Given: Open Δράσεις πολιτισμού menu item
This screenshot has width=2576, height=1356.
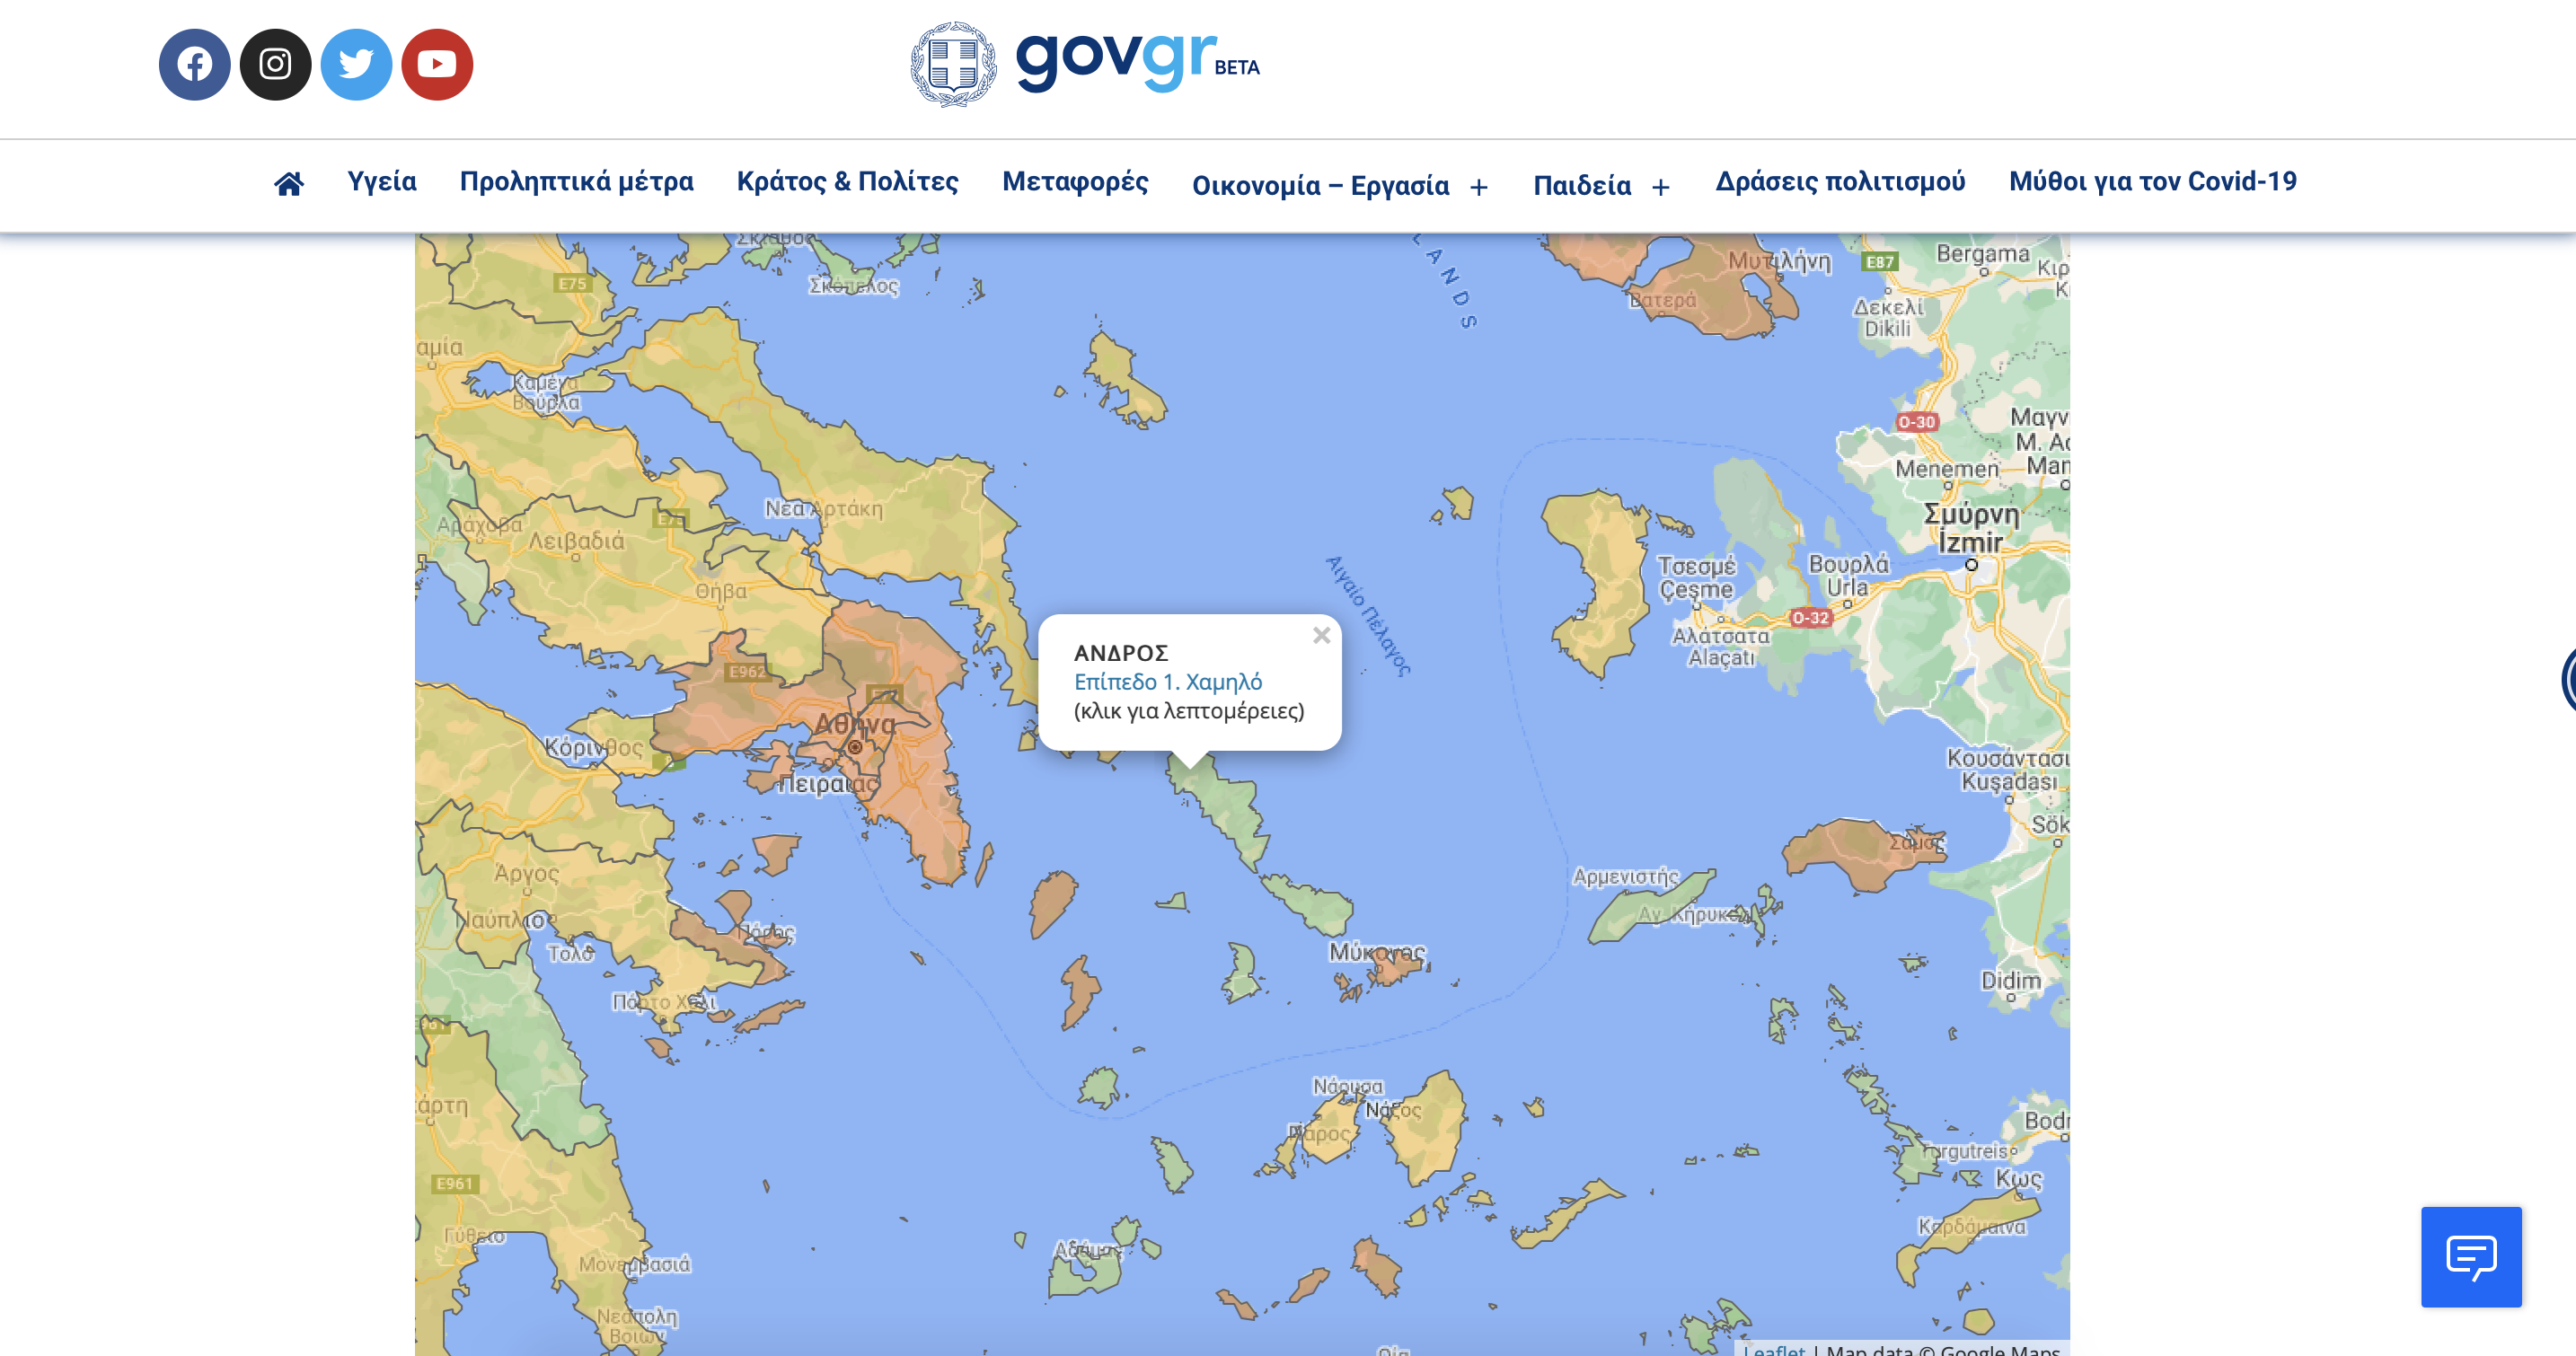Looking at the screenshot, I should [x=1840, y=182].
